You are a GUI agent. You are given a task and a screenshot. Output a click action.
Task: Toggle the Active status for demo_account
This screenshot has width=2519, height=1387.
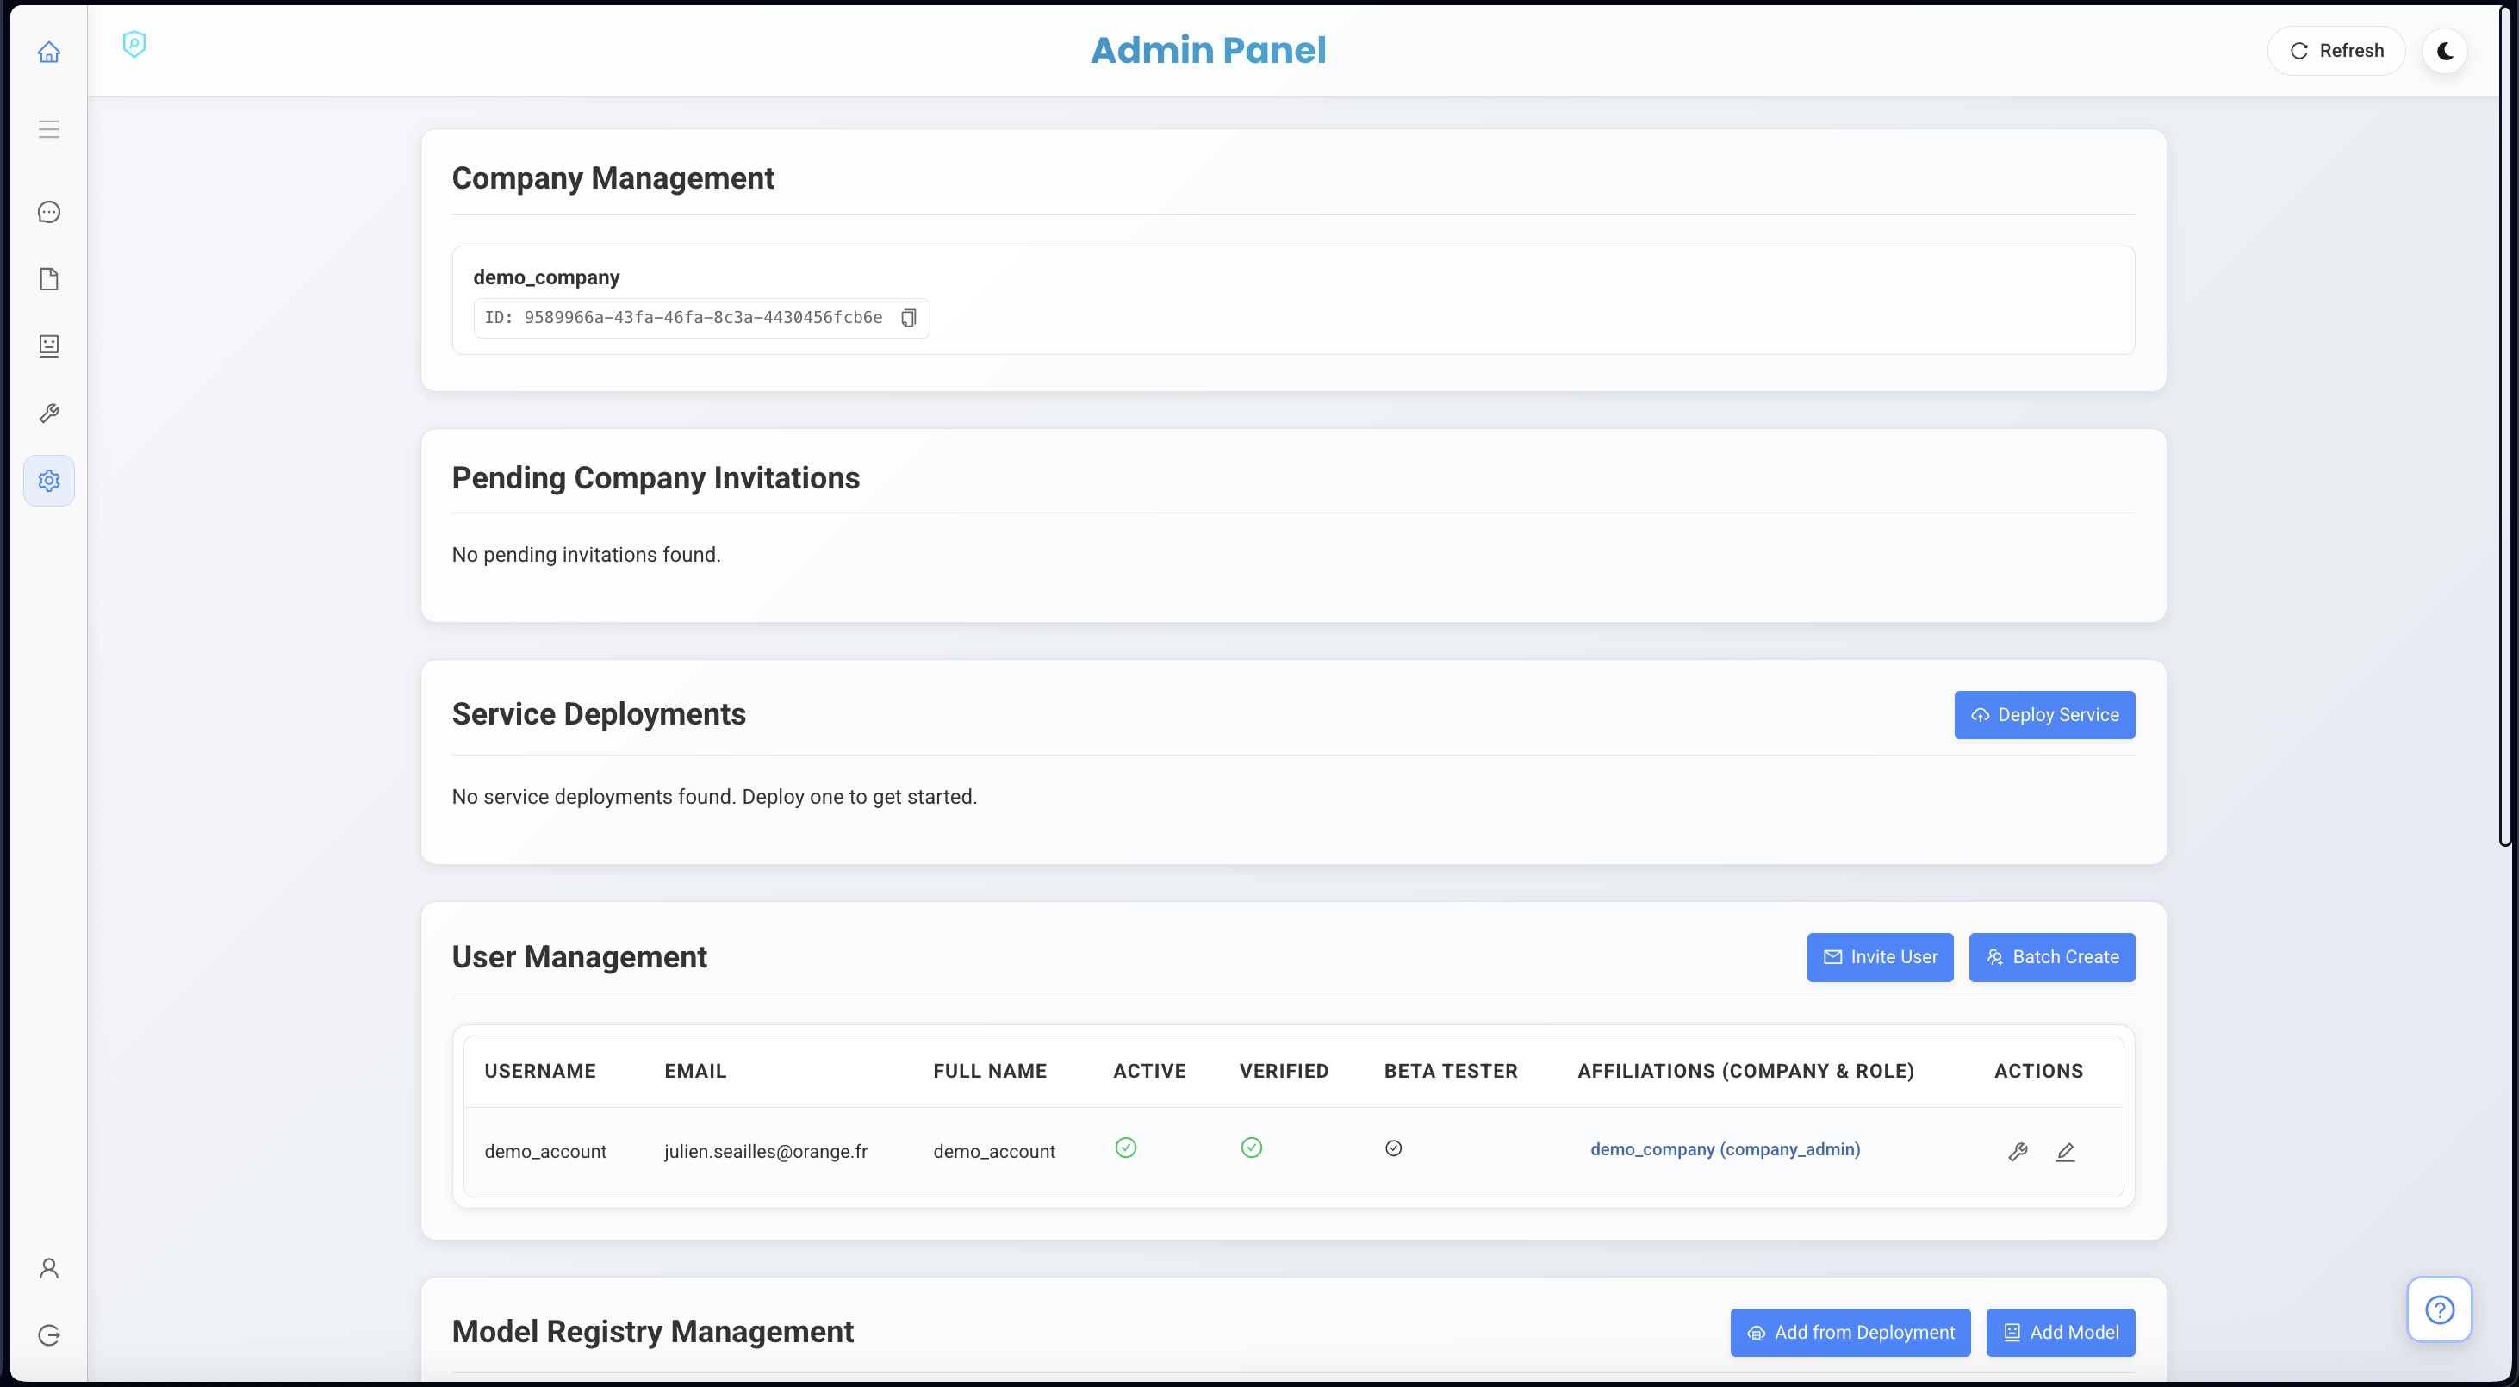tap(1127, 1148)
